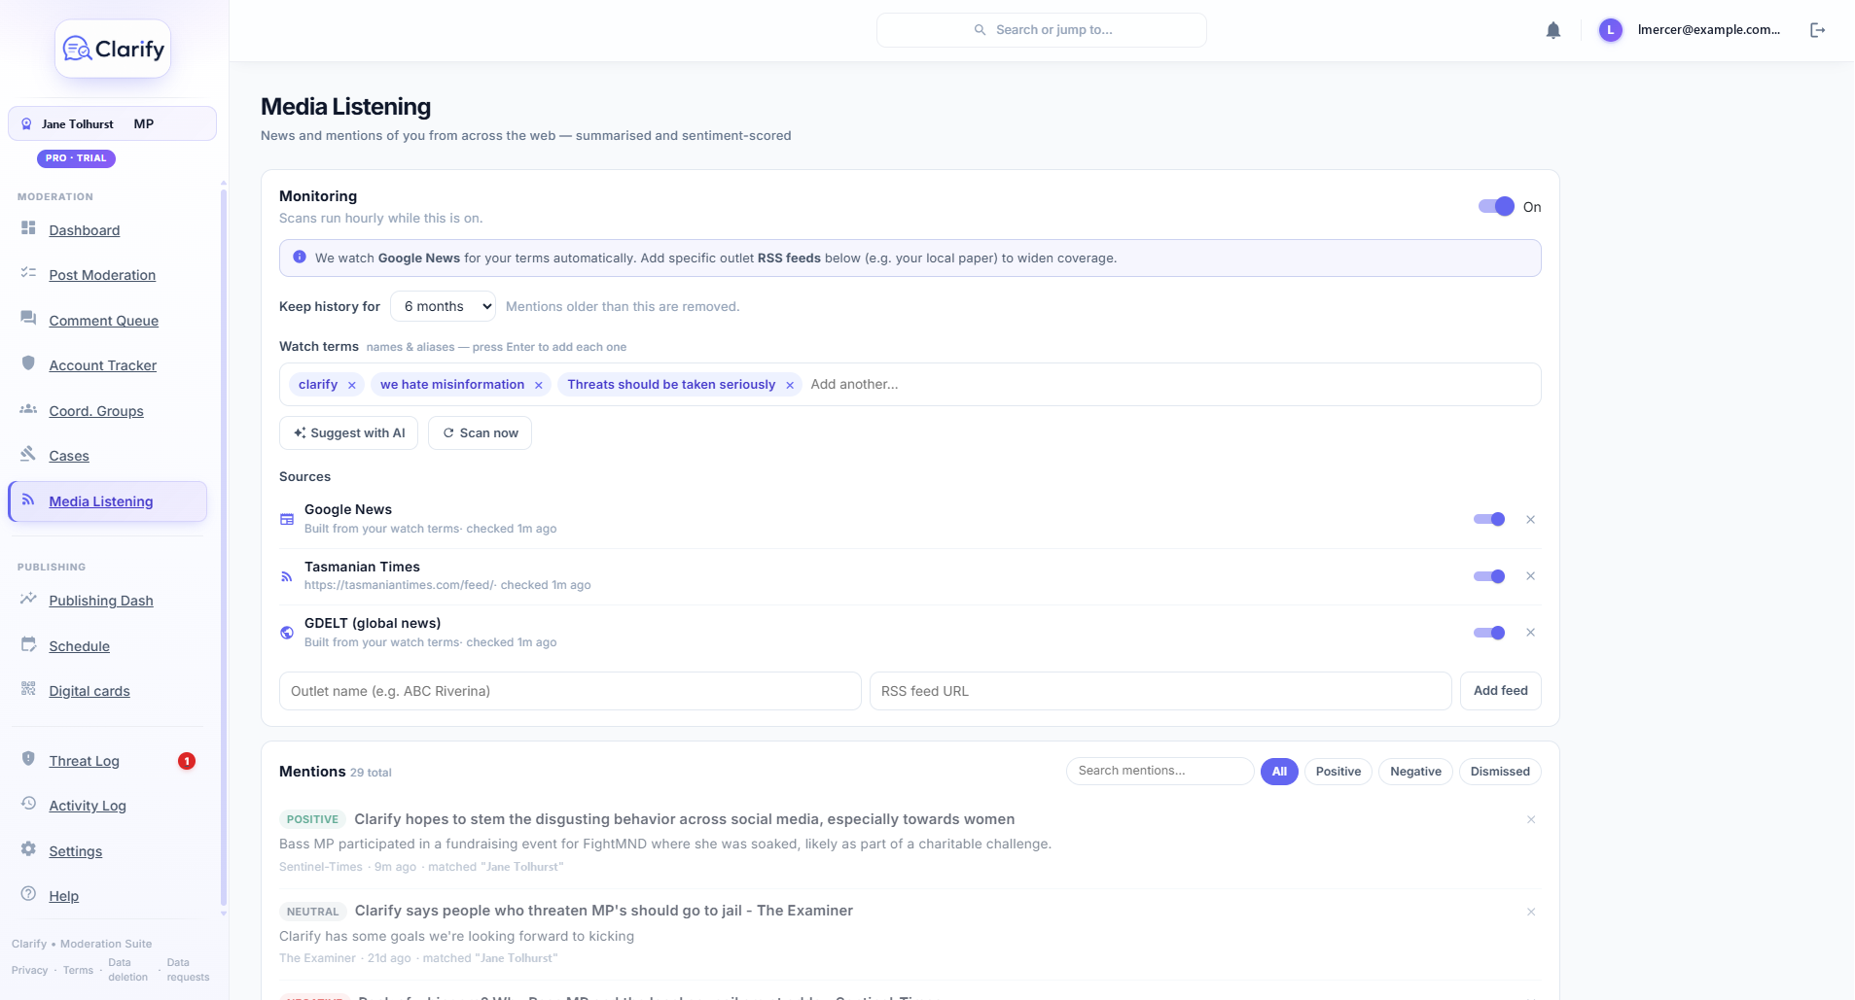Image resolution: width=1855 pixels, height=1000 pixels.
Task: Click the PRO · TRIAL badge
Action: click(76, 158)
